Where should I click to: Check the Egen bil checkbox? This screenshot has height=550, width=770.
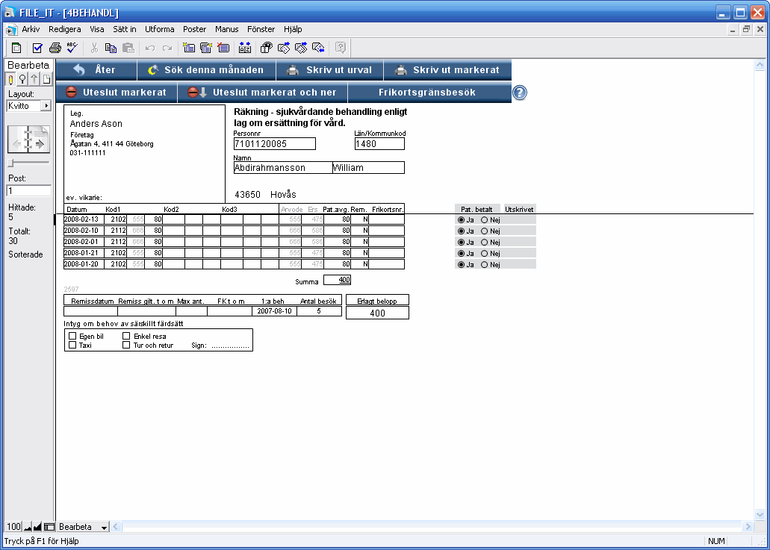[x=72, y=336]
